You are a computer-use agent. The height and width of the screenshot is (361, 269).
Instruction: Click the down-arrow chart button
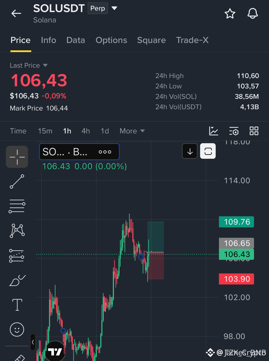pos(190,151)
